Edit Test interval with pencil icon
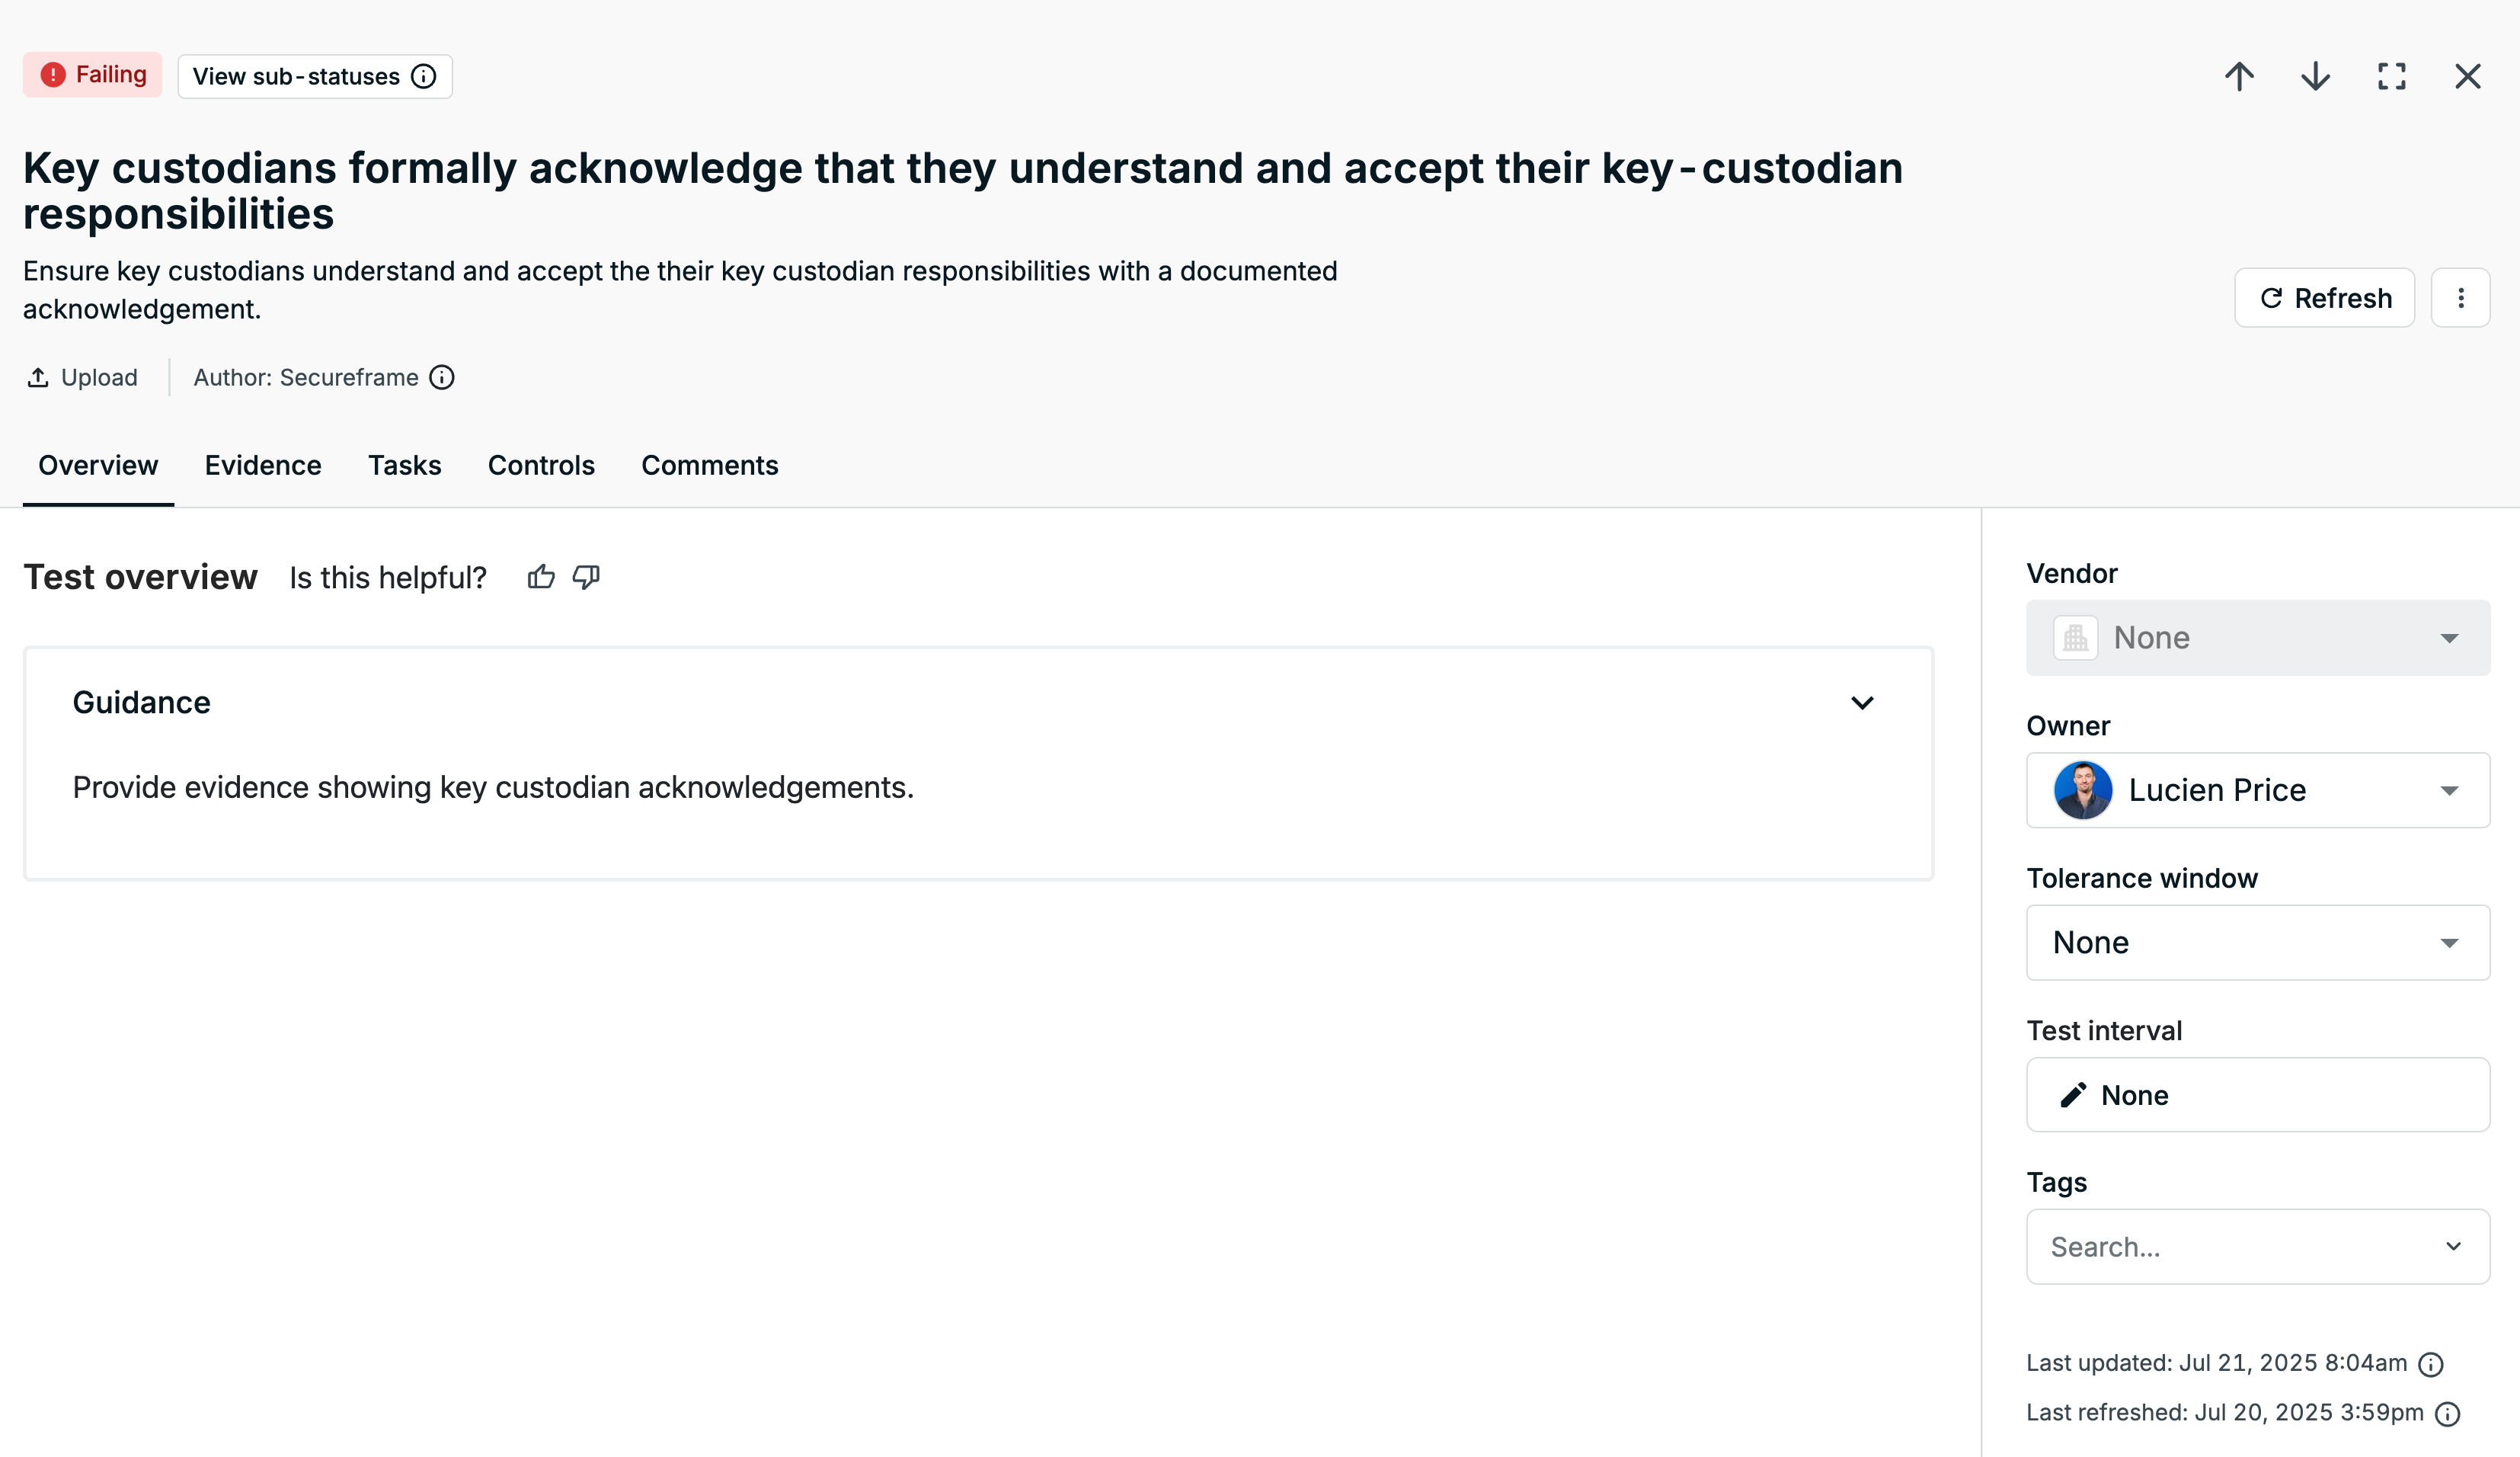Viewport: 2520px width, 1457px height. pyautogui.click(x=2073, y=1095)
